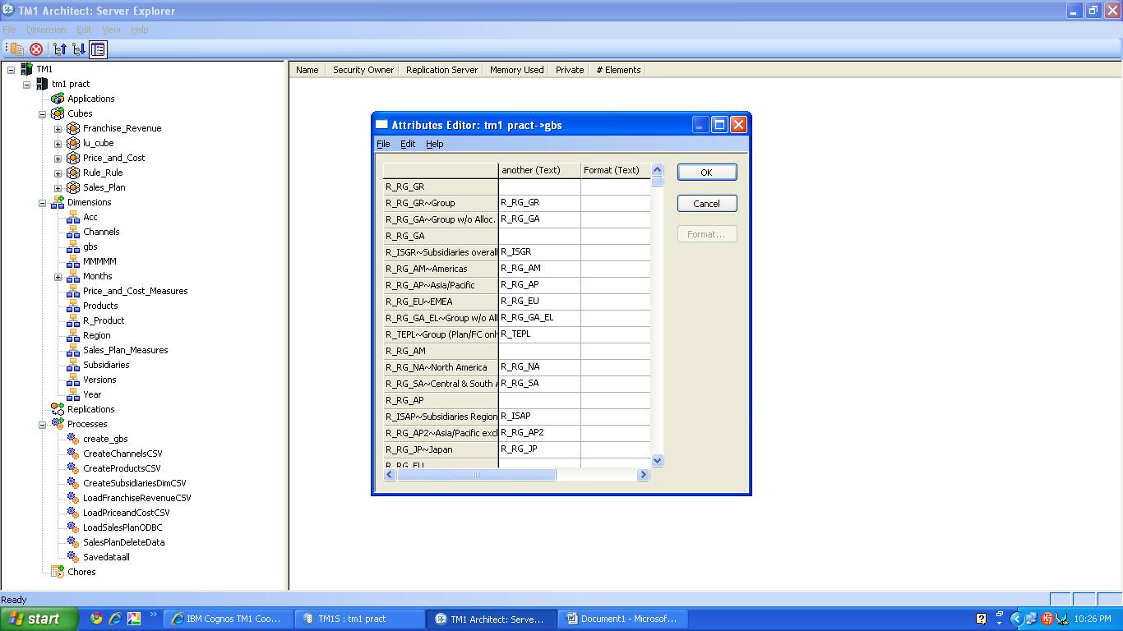Click the Dimensions group icon
Image resolution: width=1123 pixels, height=631 pixels.
click(58, 202)
